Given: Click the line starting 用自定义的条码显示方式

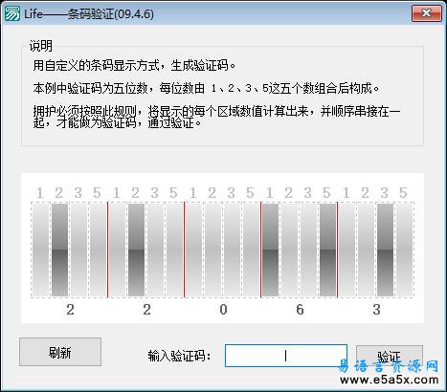Looking at the screenshot, I should [134, 66].
